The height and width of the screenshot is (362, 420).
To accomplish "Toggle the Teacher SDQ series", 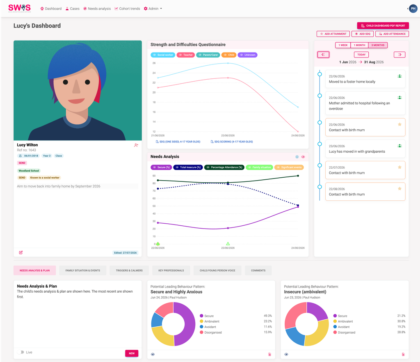I will pyautogui.click(x=186, y=55).
